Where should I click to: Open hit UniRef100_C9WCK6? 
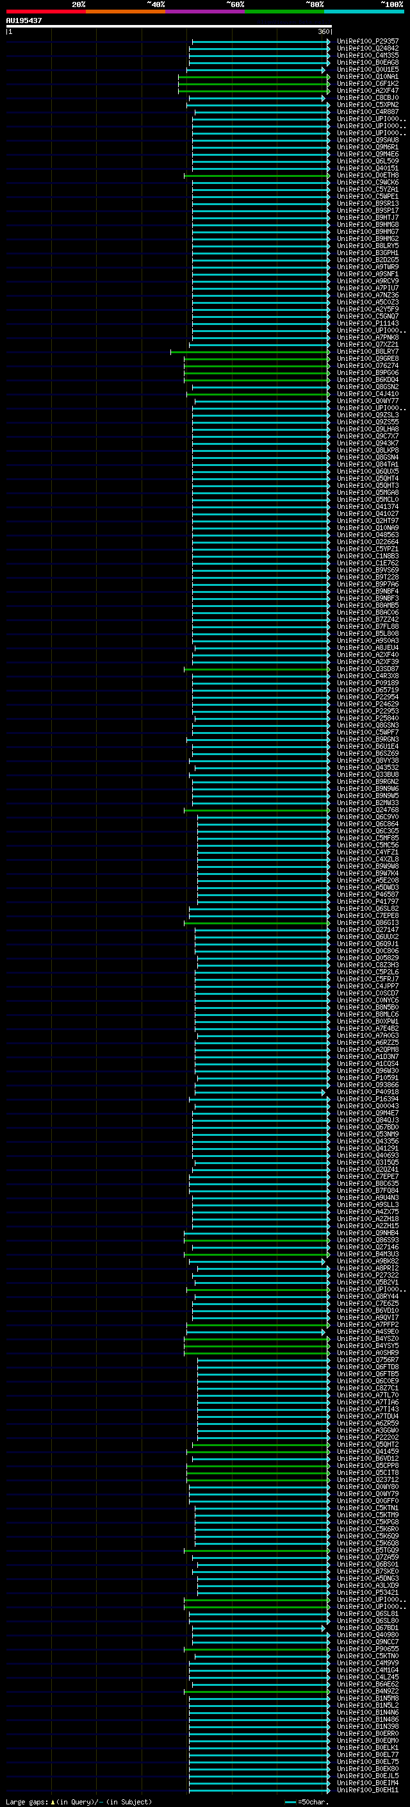368,183
